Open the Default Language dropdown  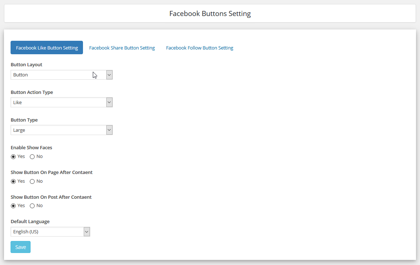coord(50,232)
